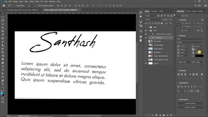Select the Lasso tool

tap(3, 20)
